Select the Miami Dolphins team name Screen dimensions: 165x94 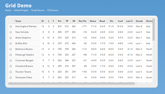click(x=23, y=38)
